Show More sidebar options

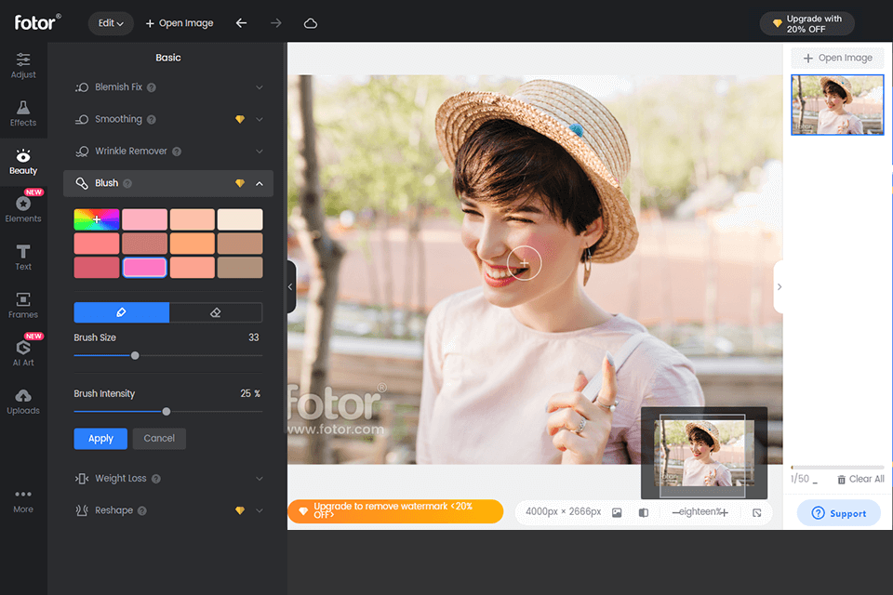[23, 500]
